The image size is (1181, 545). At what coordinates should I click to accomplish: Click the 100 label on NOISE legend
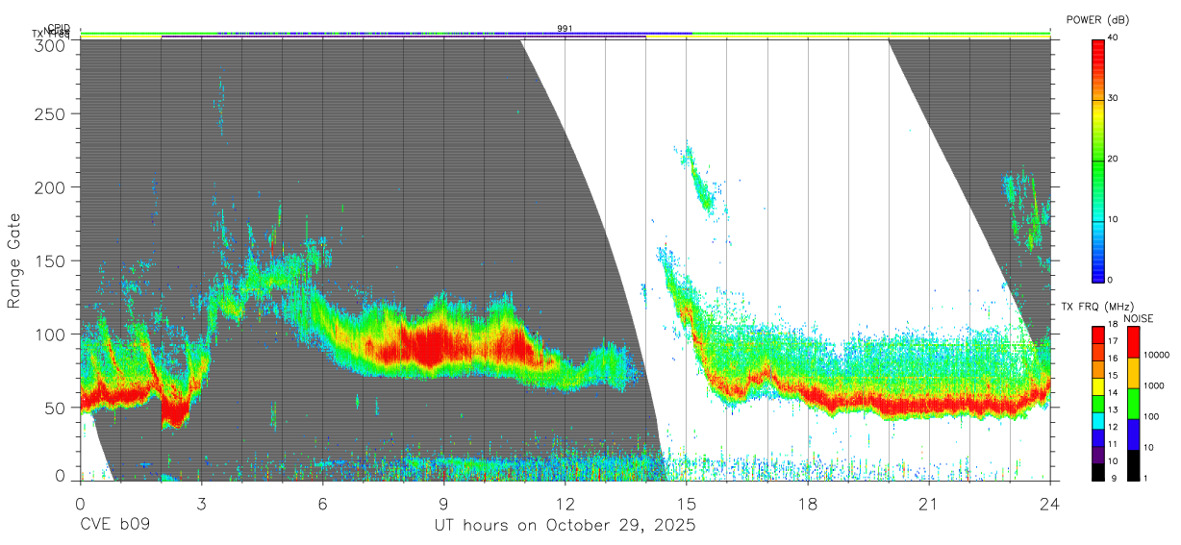point(1151,416)
